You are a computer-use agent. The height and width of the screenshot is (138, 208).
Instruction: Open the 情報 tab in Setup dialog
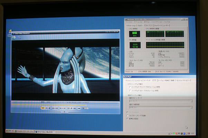[172, 80]
